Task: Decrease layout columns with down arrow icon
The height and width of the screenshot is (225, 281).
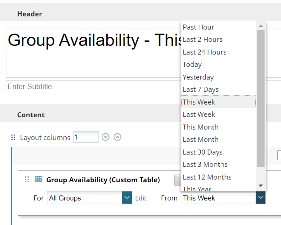Action: tap(106, 137)
